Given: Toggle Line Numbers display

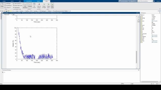Looking at the screenshot, I should point(25,5).
